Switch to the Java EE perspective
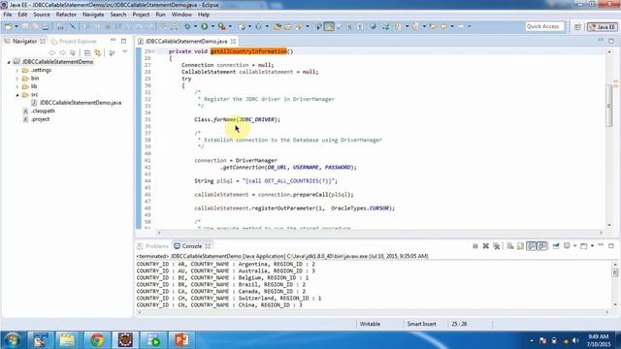This screenshot has height=349, width=621. pyautogui.click(x=603, y=27)
